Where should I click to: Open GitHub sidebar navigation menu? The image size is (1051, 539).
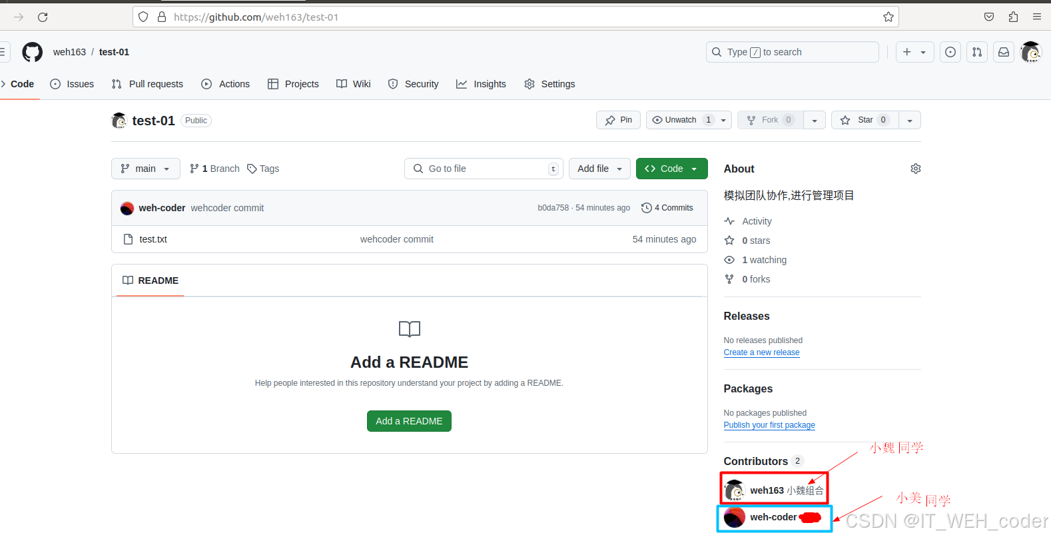pos(3,52)
